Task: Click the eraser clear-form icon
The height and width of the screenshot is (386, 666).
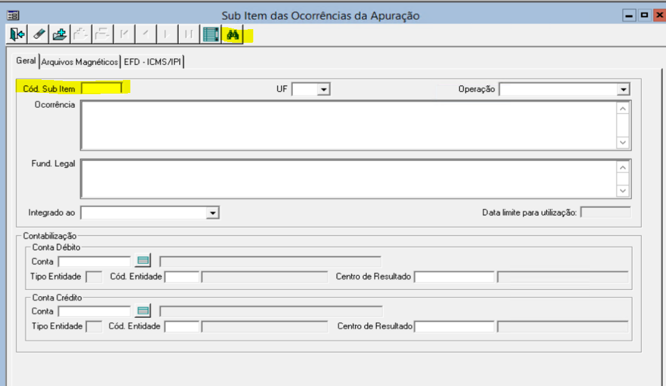Action: (x=38, y=34)
